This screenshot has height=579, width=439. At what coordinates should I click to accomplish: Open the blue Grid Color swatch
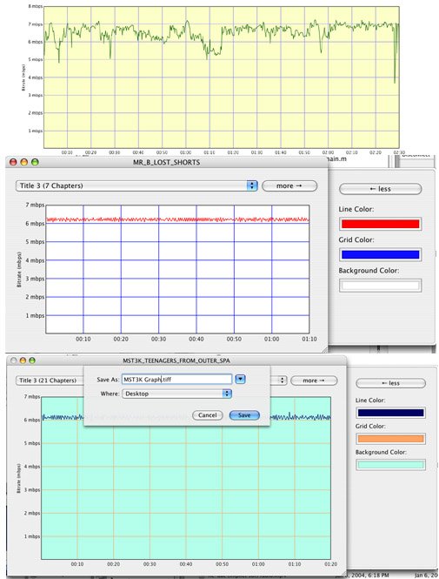click(x=380, y=254)
